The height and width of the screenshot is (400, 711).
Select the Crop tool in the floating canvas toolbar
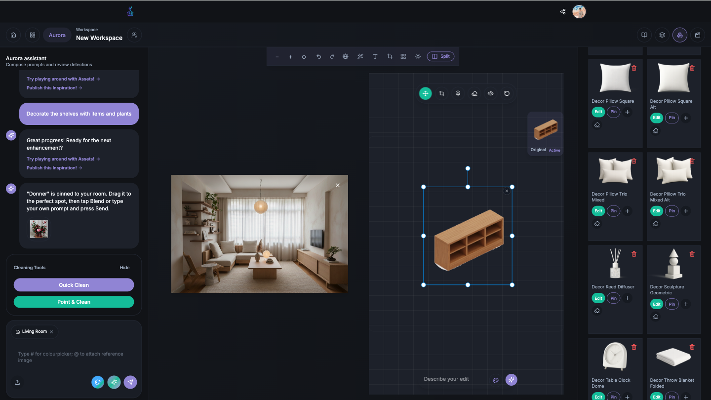click(441, 93)
